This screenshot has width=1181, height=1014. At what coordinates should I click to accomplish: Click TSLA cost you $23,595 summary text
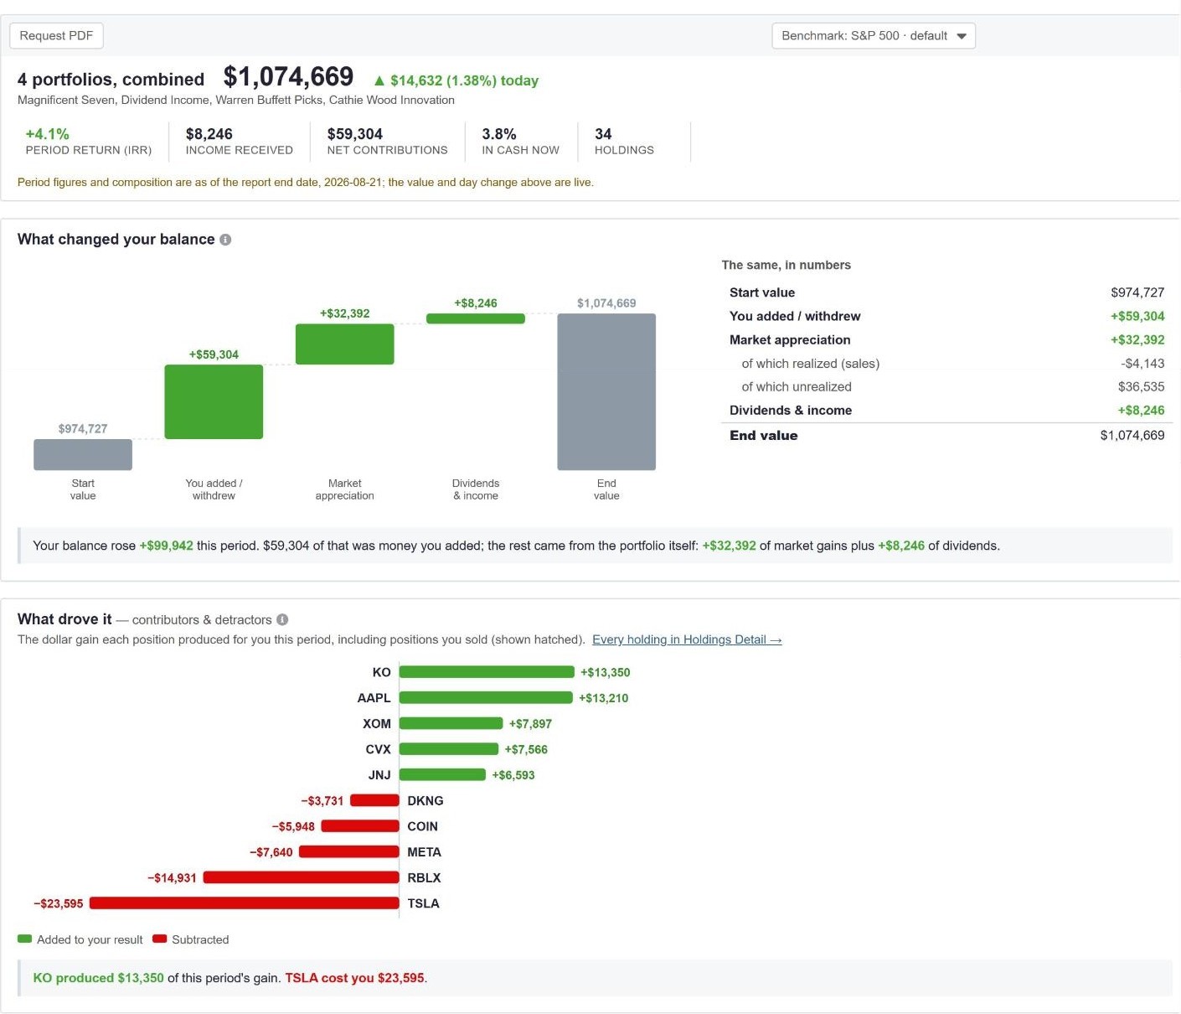tap(355, 978)
